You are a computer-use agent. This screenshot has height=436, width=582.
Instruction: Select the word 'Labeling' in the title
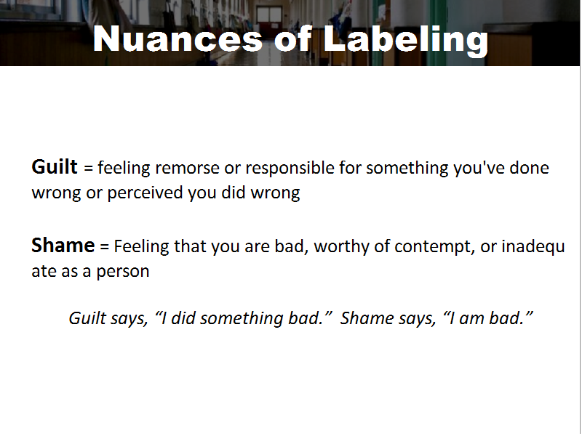(x=406, y=41)
